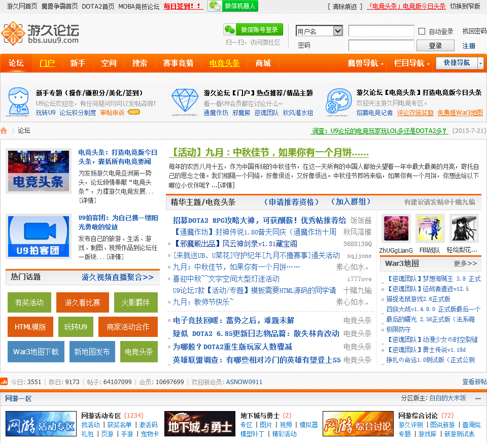Click the newbie avatar icon beside 新手专题

click(x=19, y=101)
